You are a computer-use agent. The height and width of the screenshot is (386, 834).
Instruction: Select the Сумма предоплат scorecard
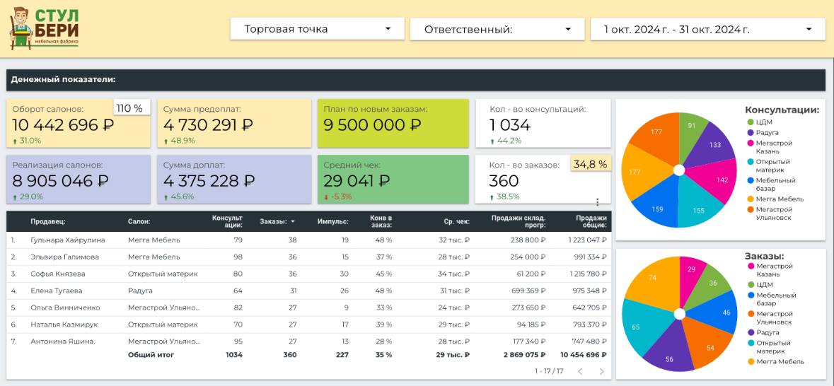click(x=234, y=123)
